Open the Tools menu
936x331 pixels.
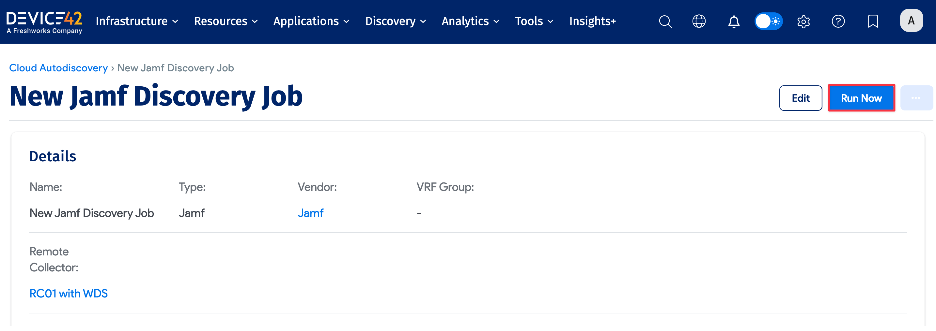(x=534, y=22)
